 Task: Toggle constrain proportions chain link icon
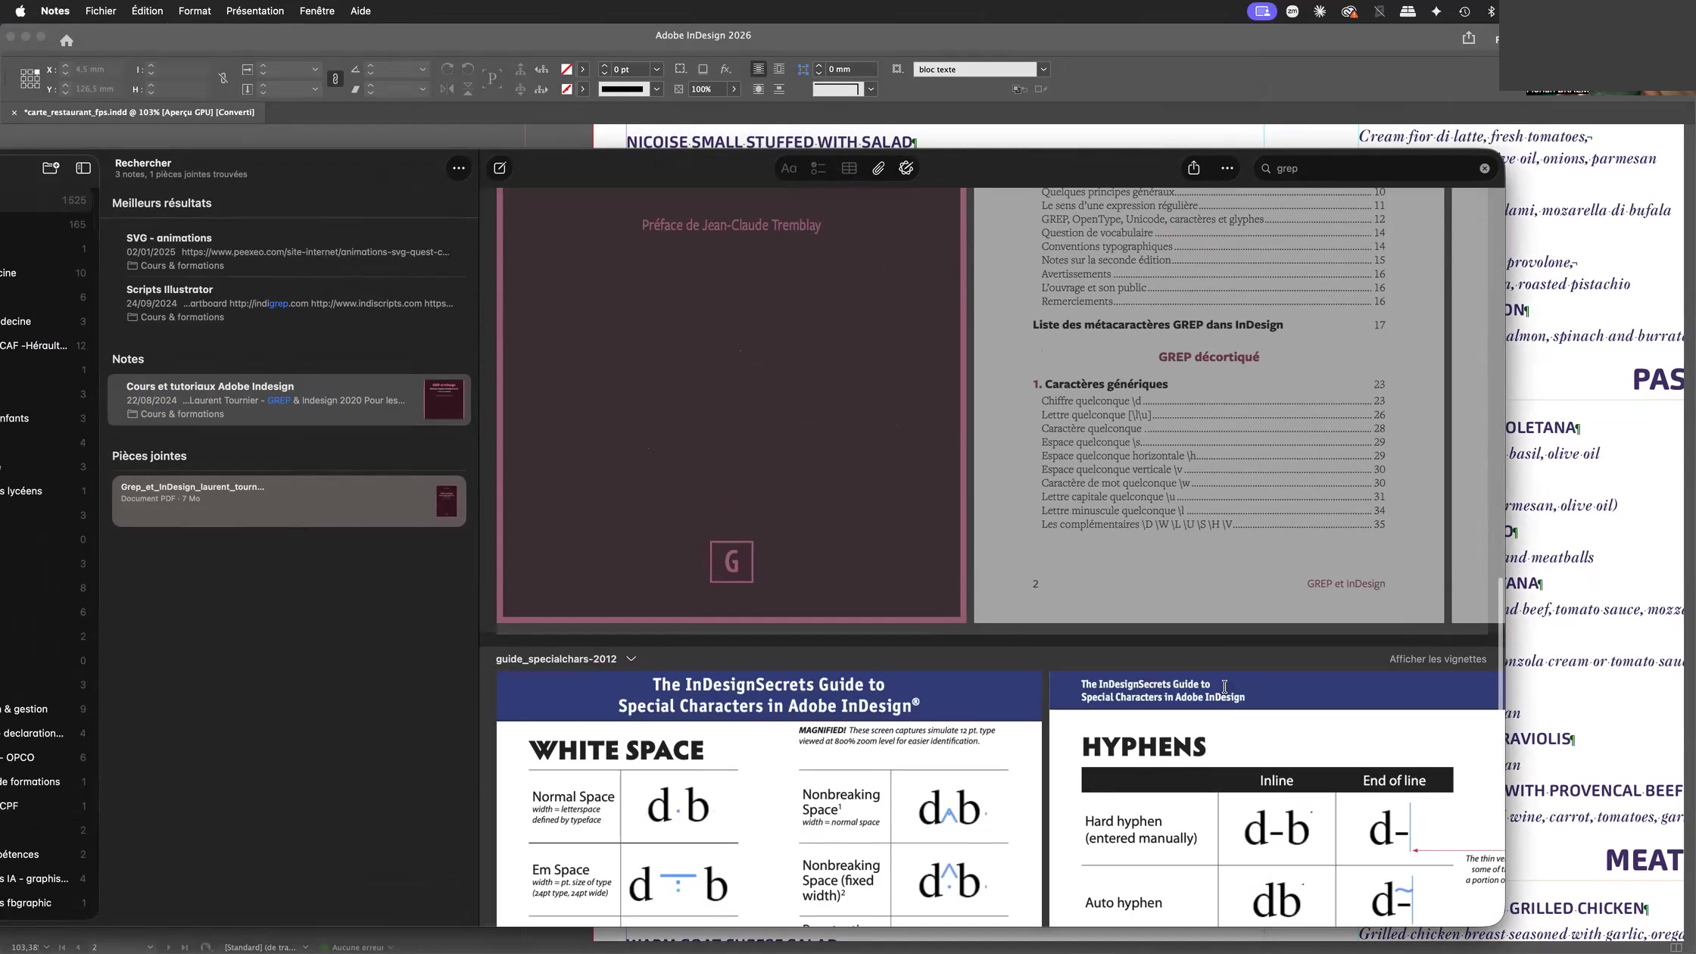click(335, 79)
